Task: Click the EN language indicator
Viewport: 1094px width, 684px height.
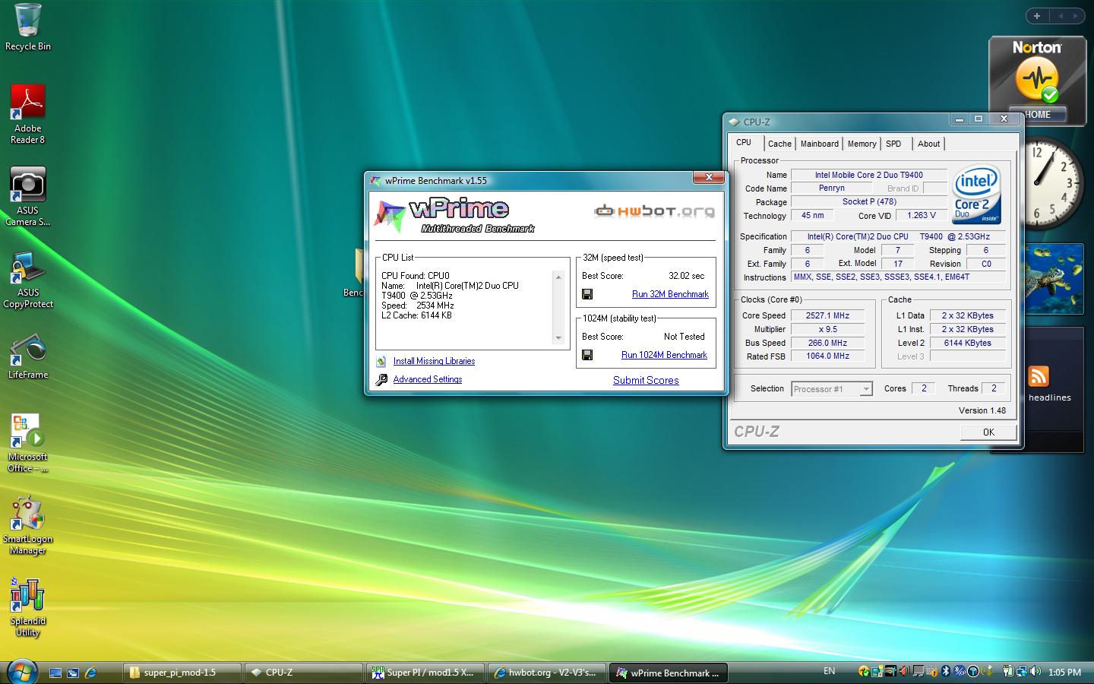Action: 829,671
